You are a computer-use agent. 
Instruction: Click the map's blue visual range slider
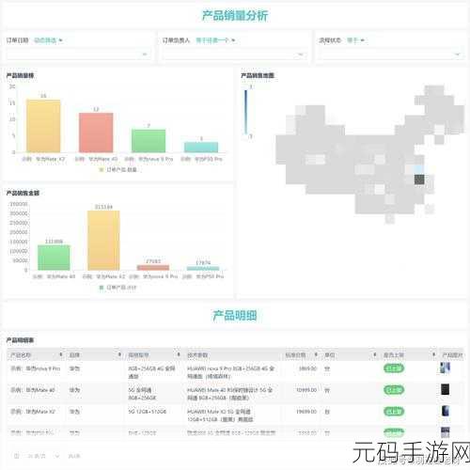point(246,112)
